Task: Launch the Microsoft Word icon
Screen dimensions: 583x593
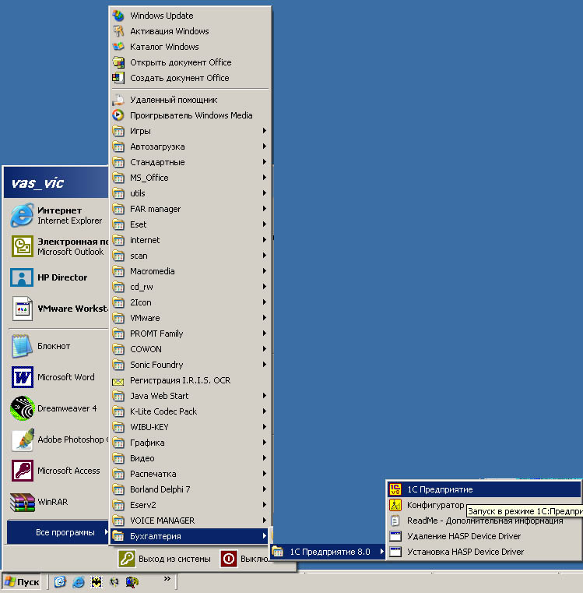Action: coord(23,377)
